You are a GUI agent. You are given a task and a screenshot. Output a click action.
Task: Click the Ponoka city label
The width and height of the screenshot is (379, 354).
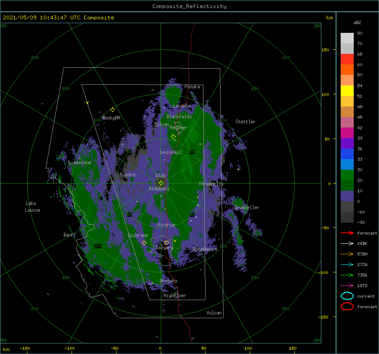[x=192, y=87]
